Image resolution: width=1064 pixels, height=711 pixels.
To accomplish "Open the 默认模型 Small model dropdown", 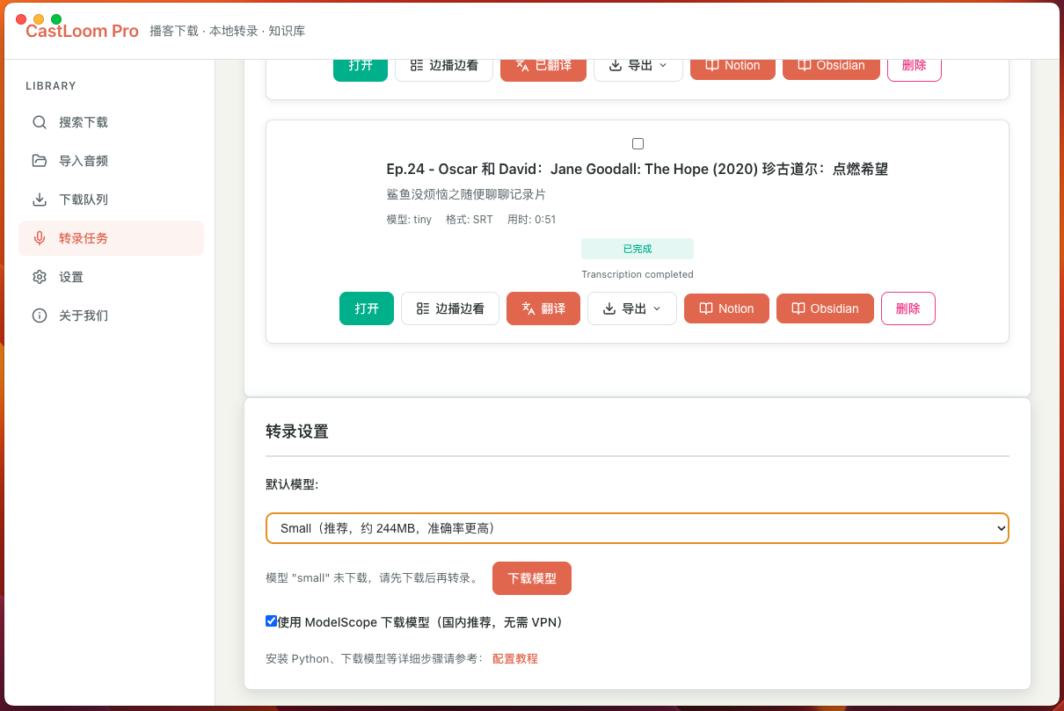I will (638, 528).
